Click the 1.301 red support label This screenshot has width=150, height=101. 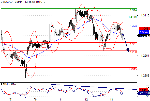[x=133, y=44]
